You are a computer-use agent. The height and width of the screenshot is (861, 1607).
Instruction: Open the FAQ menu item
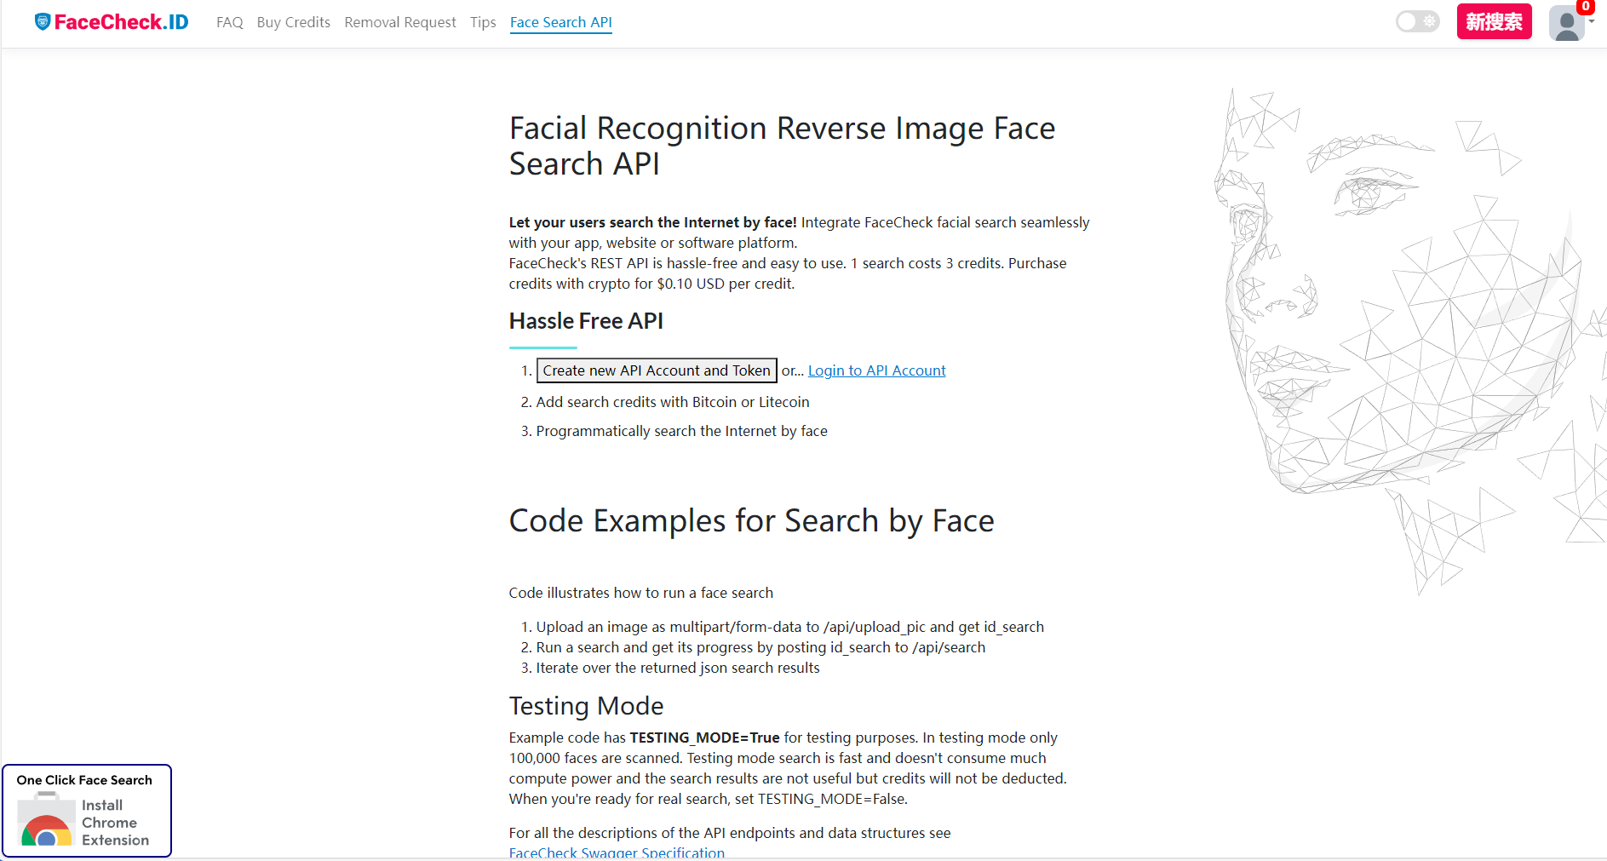[x=229, y=22]
